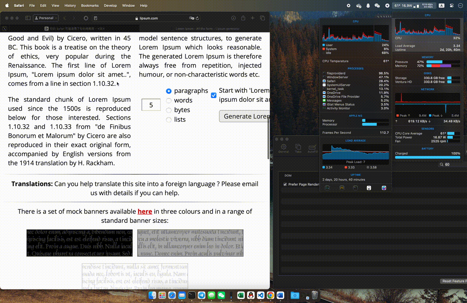Open tab overview icon in Safari
This screenshot has width=467, height=303.
tap(262, 18)
